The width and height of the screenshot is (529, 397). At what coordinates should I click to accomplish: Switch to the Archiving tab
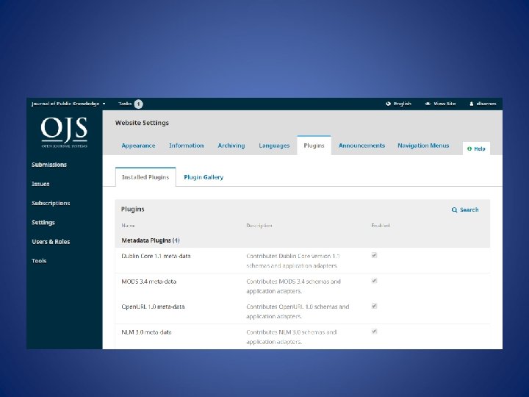tap(231, 146)
